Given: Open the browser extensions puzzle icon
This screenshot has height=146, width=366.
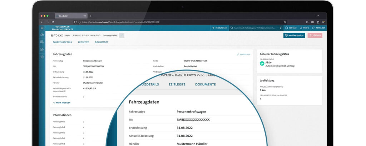Looking at the screenshot, I should pos(318,22).
